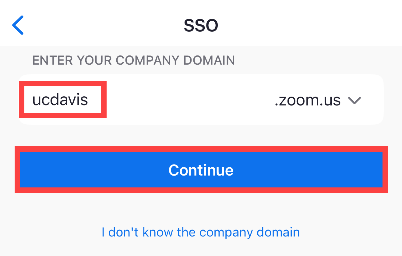This screenshot has width=402, height=256.
Task: Click the SSO page title
Action: (x=201, y=25)
